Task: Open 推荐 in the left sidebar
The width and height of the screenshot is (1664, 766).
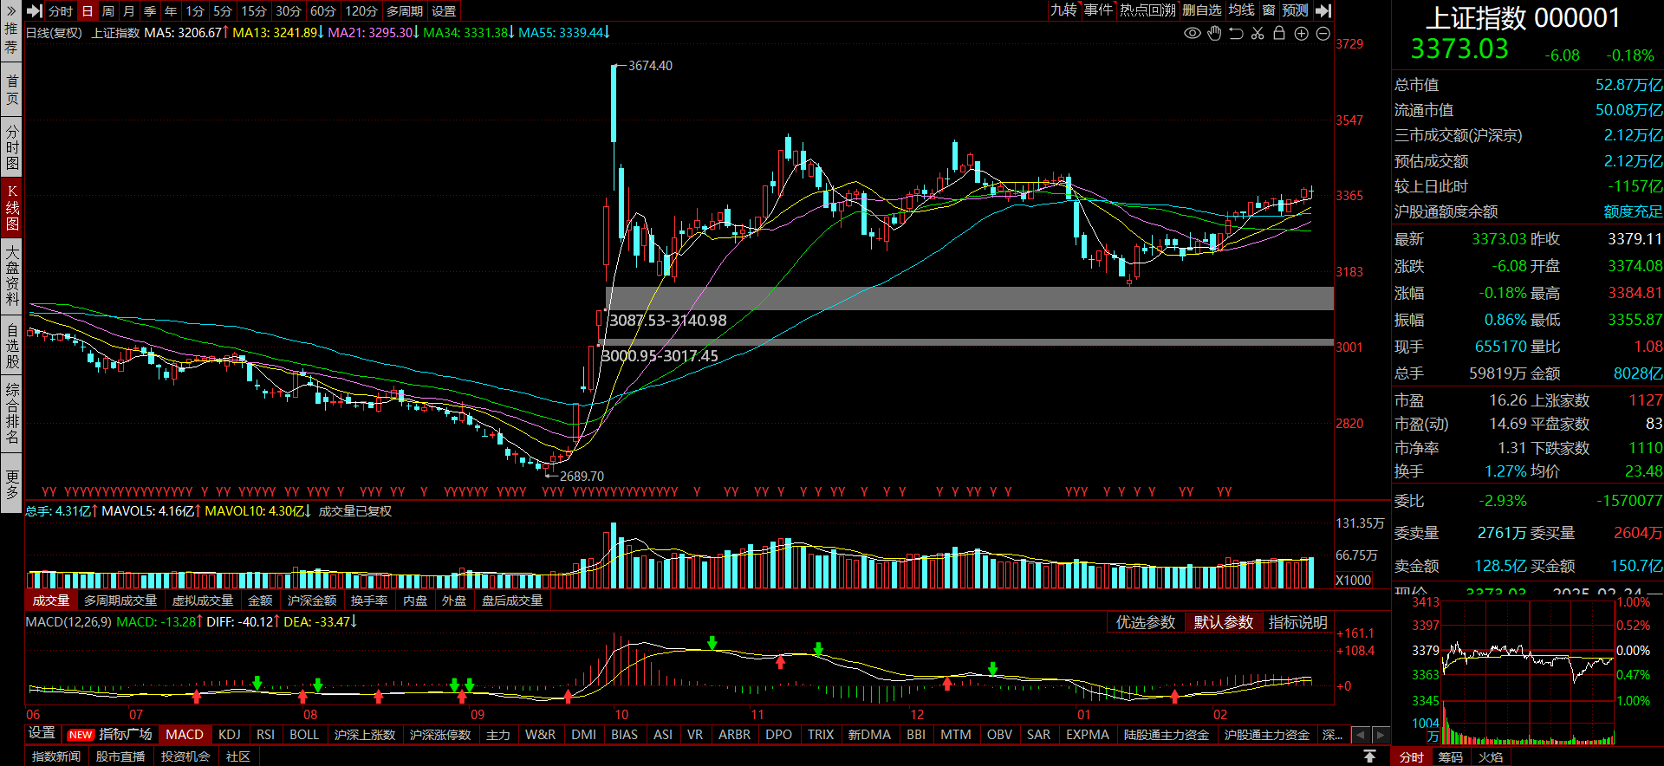Action: (x=11, y=38)
